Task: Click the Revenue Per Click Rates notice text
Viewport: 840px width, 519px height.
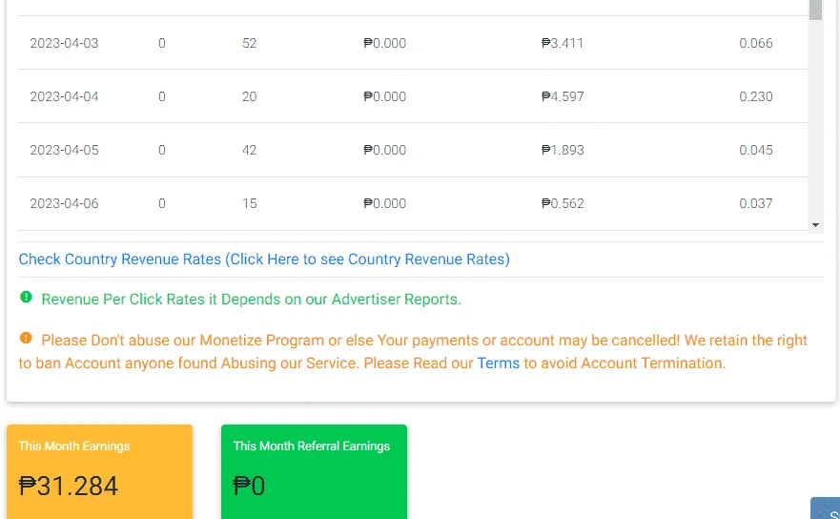Action: [x=252, y=300]
